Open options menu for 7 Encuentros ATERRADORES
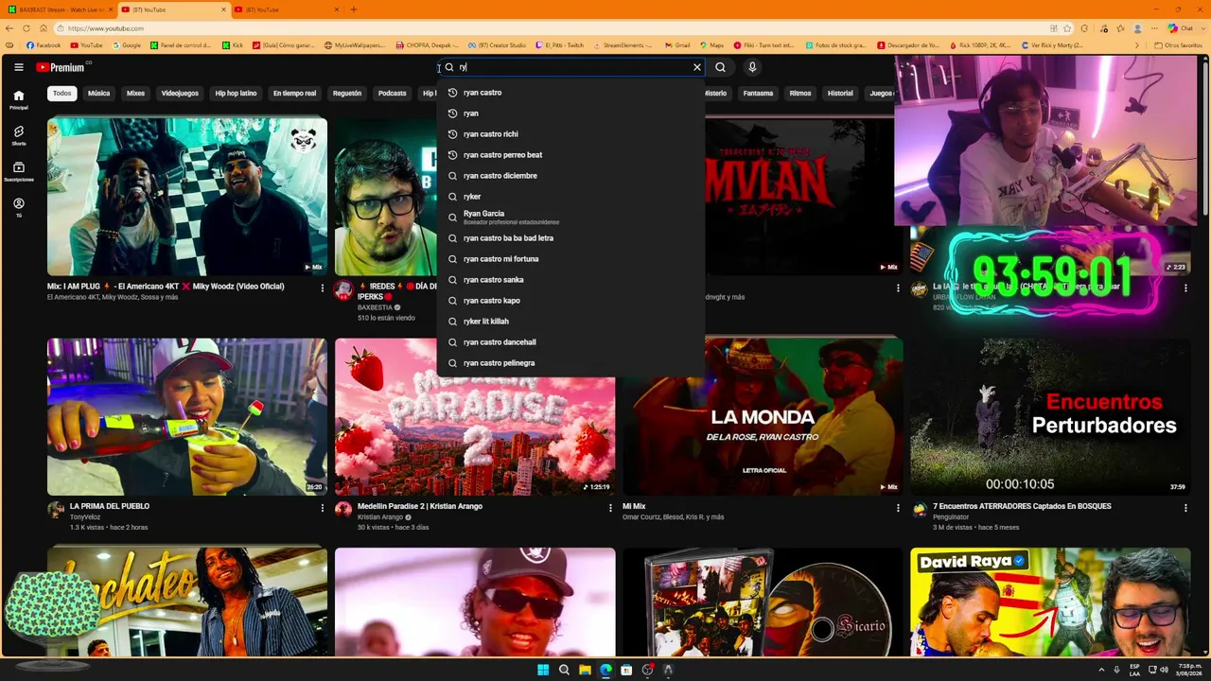1211x681 pixels. point(1185,508)
